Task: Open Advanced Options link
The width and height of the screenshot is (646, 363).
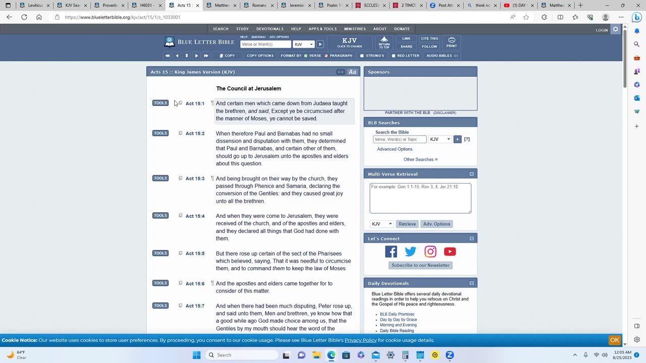Action: pos(395,149)
